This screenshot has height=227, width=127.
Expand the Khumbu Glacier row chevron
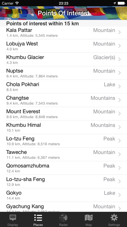[x=119, y=59]
